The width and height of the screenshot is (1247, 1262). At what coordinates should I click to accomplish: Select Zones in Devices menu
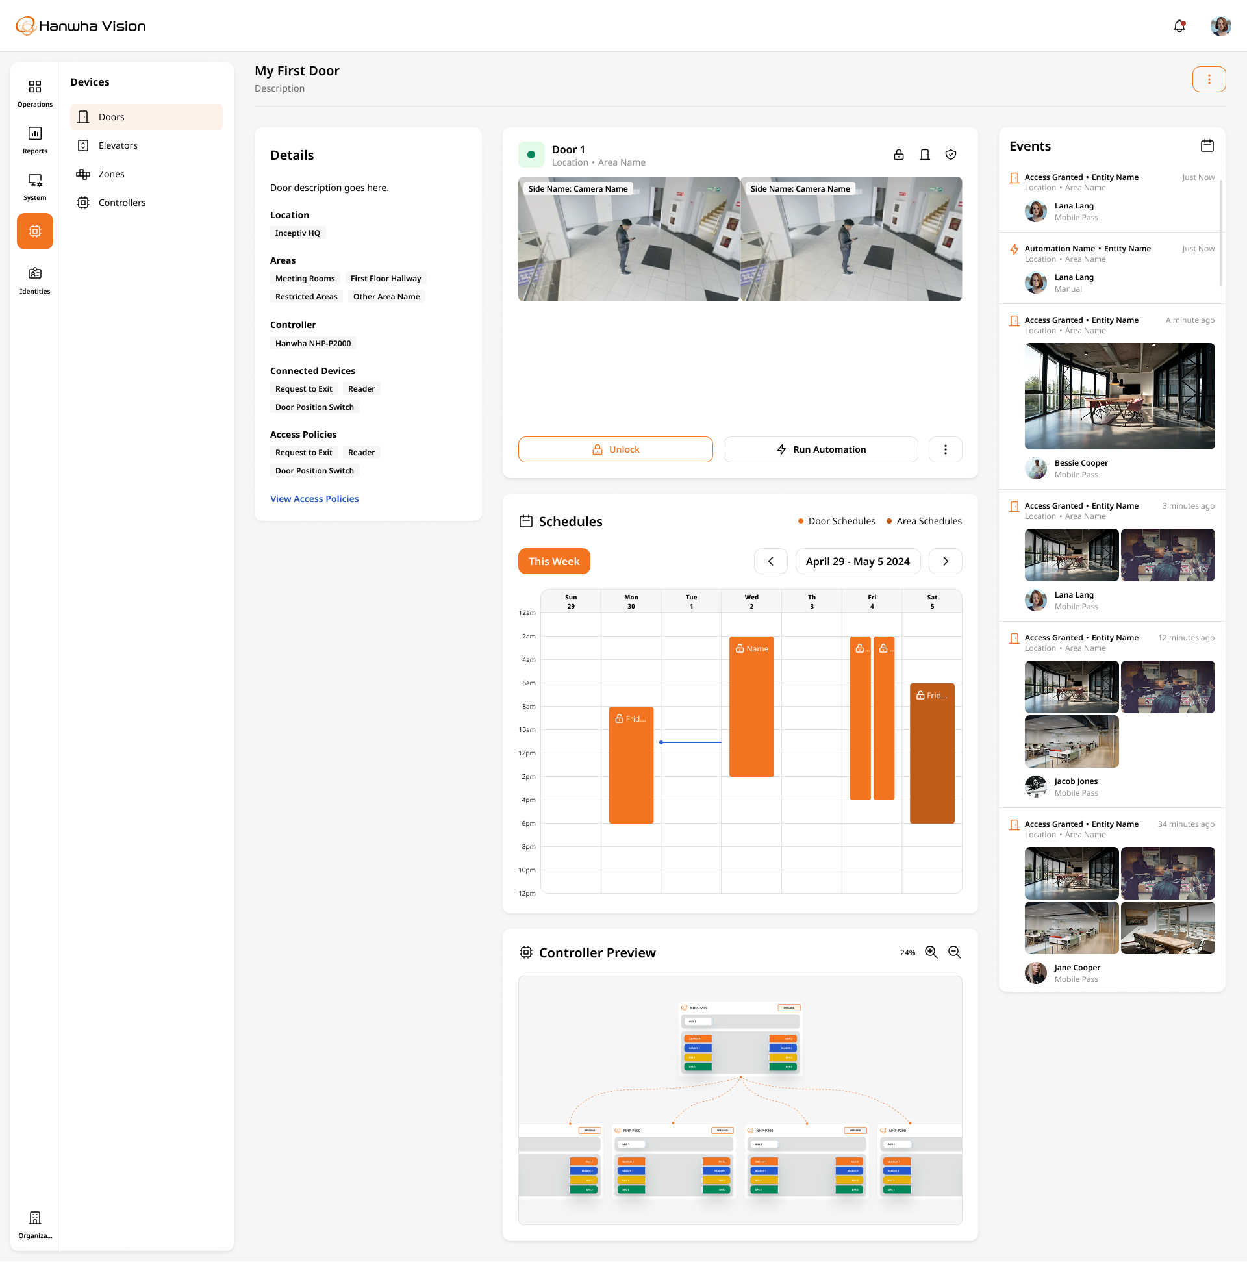tap(146, 175)
